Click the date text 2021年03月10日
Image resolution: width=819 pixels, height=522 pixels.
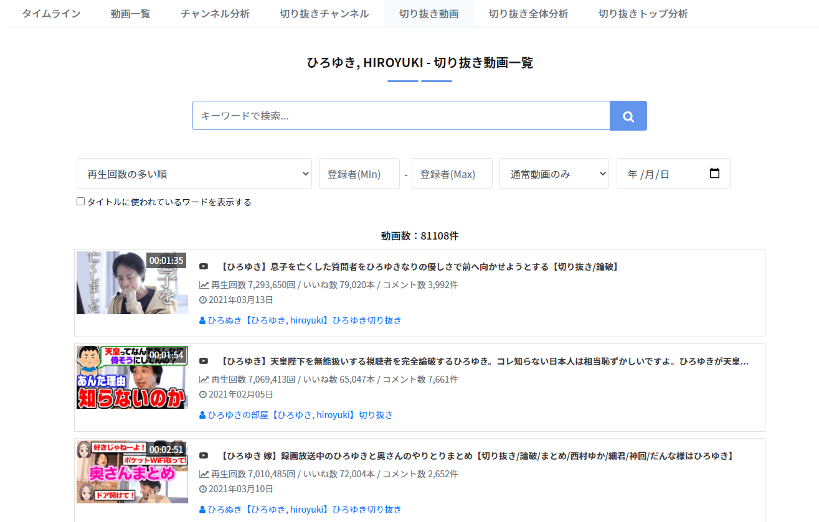tap(240, 489)
